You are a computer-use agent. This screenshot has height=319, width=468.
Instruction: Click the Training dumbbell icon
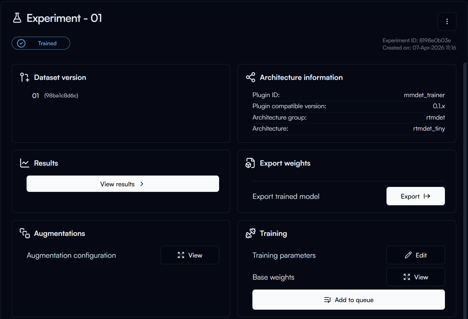click(250, 233)
